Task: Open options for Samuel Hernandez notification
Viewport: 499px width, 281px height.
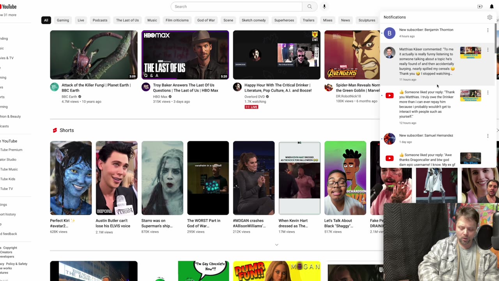Action: [x=488, y=136]
